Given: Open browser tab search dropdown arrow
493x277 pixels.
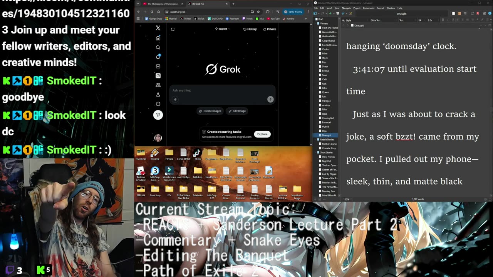Looking at the screenshot, I should click(x=138, y=4).
